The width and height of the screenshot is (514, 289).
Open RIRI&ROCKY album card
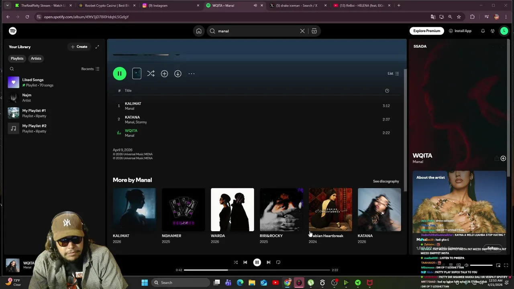click(x=281, y=216)
